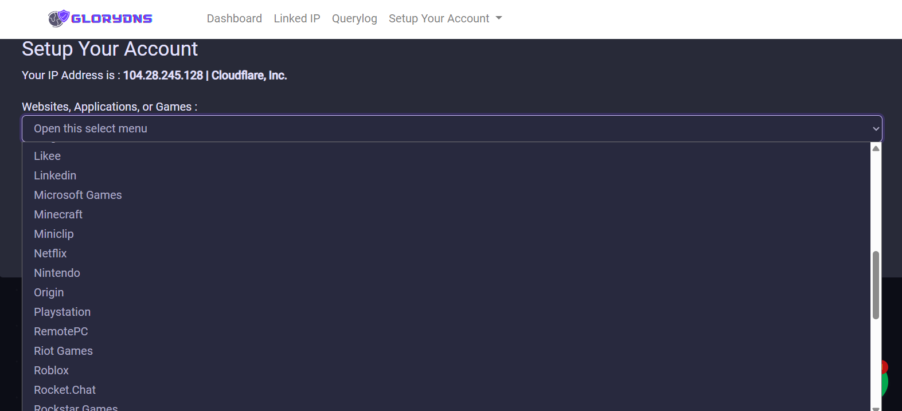This screenshot has height=411, width=902.
Task: Click the select menu chevron arrow
Action: point(876,129)
